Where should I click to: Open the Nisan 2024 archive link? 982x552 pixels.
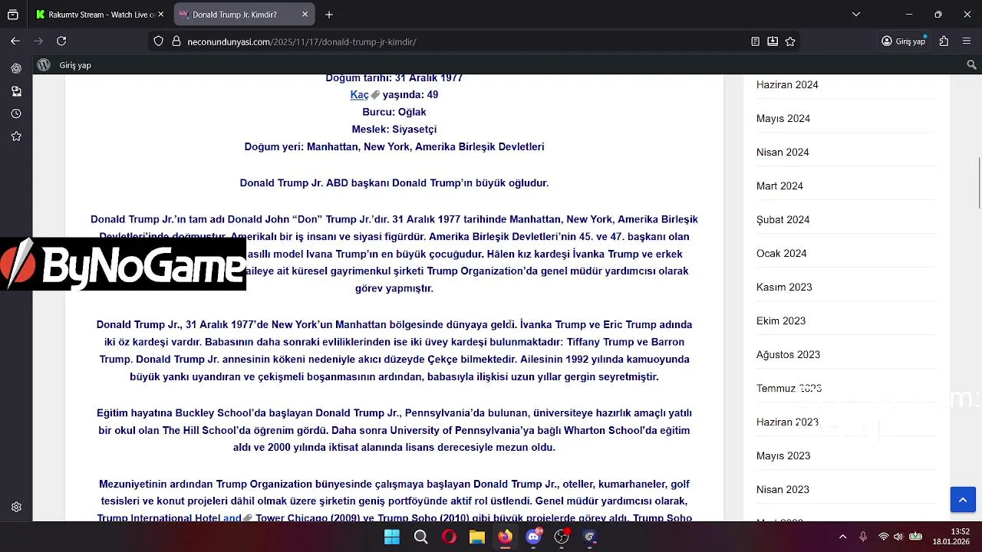[783, 152]
